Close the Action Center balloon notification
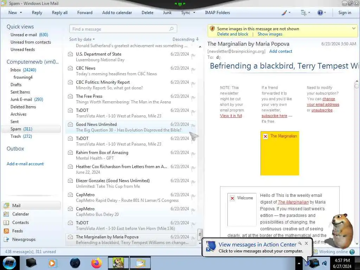The height and width of the screenshot is (270, 360). [x=306, y=243]
